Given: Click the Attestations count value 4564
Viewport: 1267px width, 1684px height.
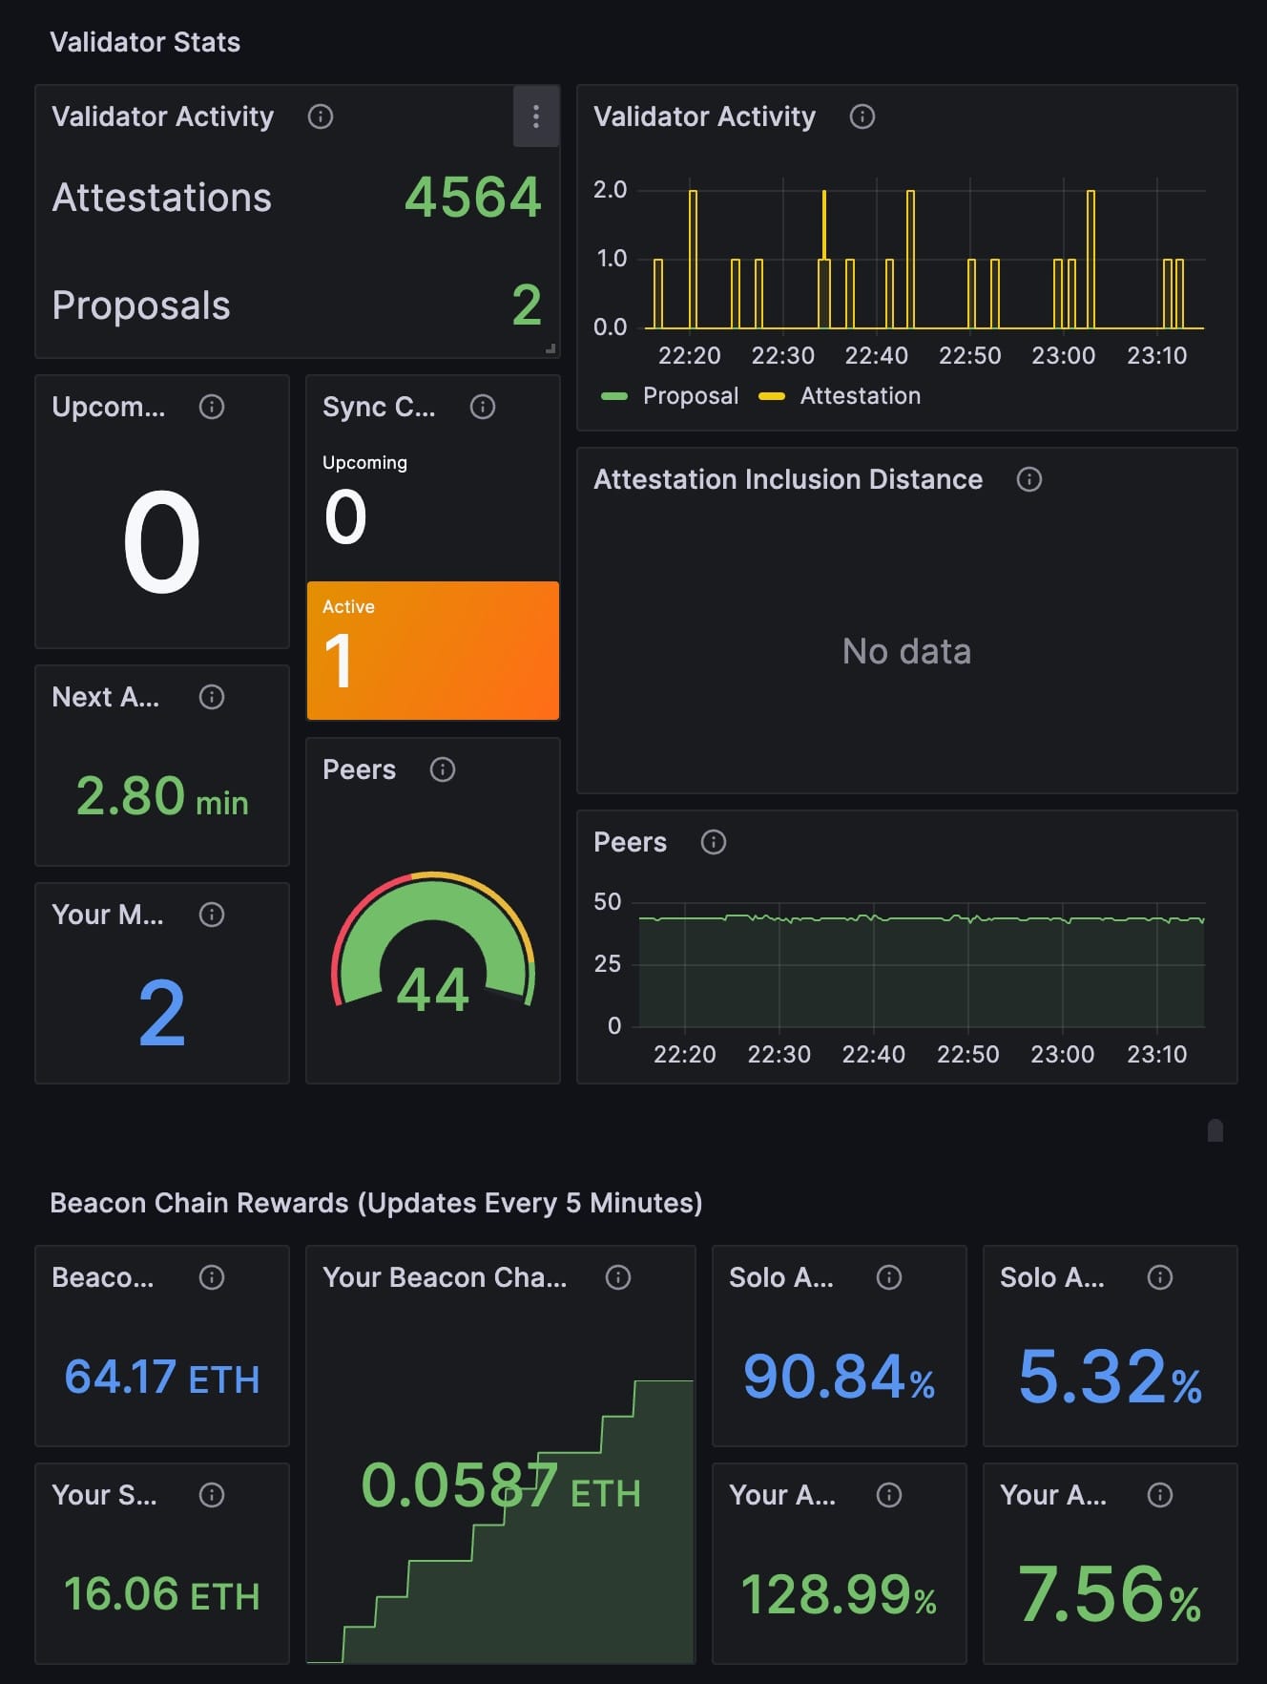Looking at the screenshot, I should pyautogui.click(x=472, y=198).
